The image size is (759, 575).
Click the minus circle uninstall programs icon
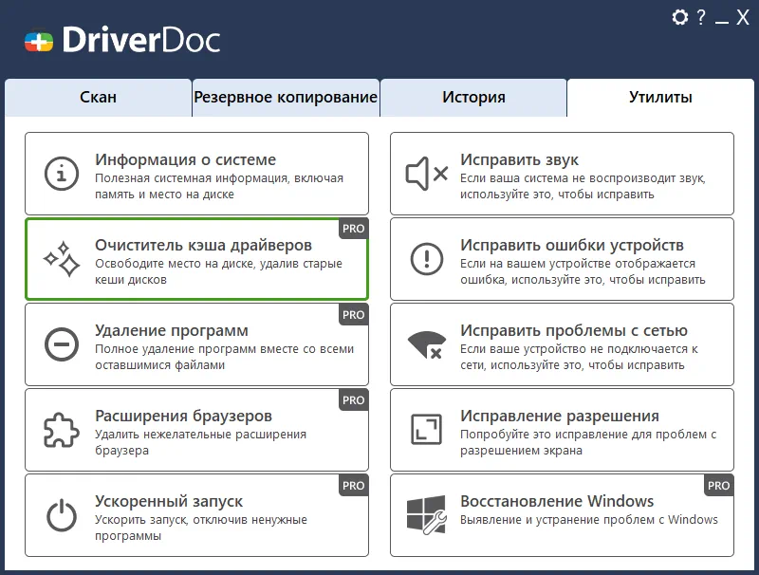62,344
